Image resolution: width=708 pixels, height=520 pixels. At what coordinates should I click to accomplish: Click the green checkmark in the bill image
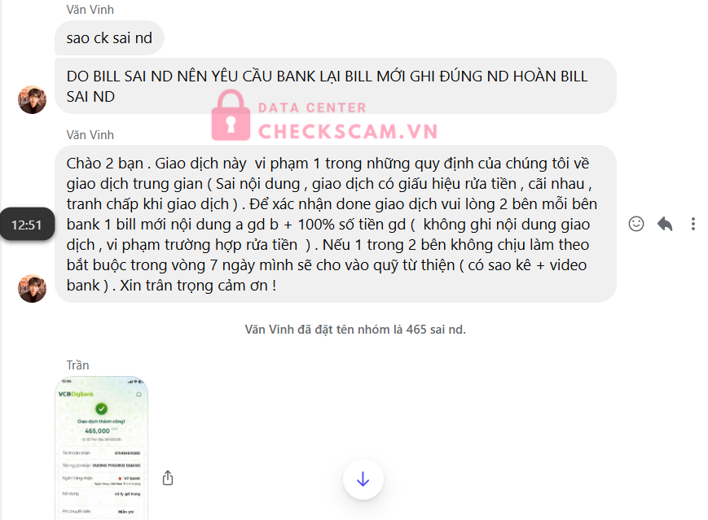(102, 409)
